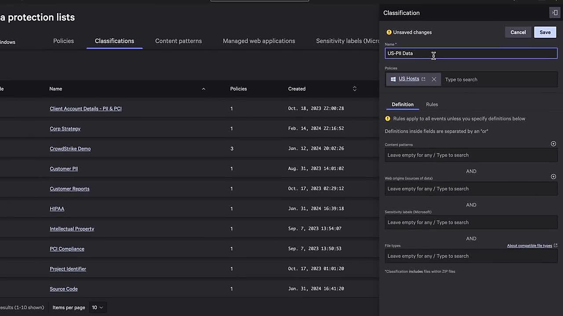Add a web origin with plus icon
The width and height of the screenshot is (563, 316).
(x=553, y=177)
